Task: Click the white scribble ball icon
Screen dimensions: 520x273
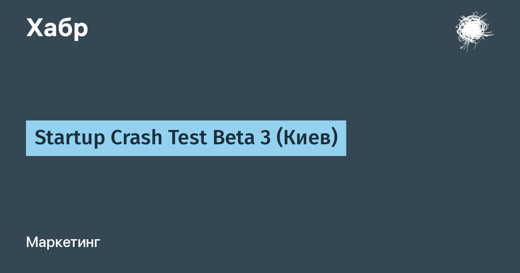Action: [474, 31]
